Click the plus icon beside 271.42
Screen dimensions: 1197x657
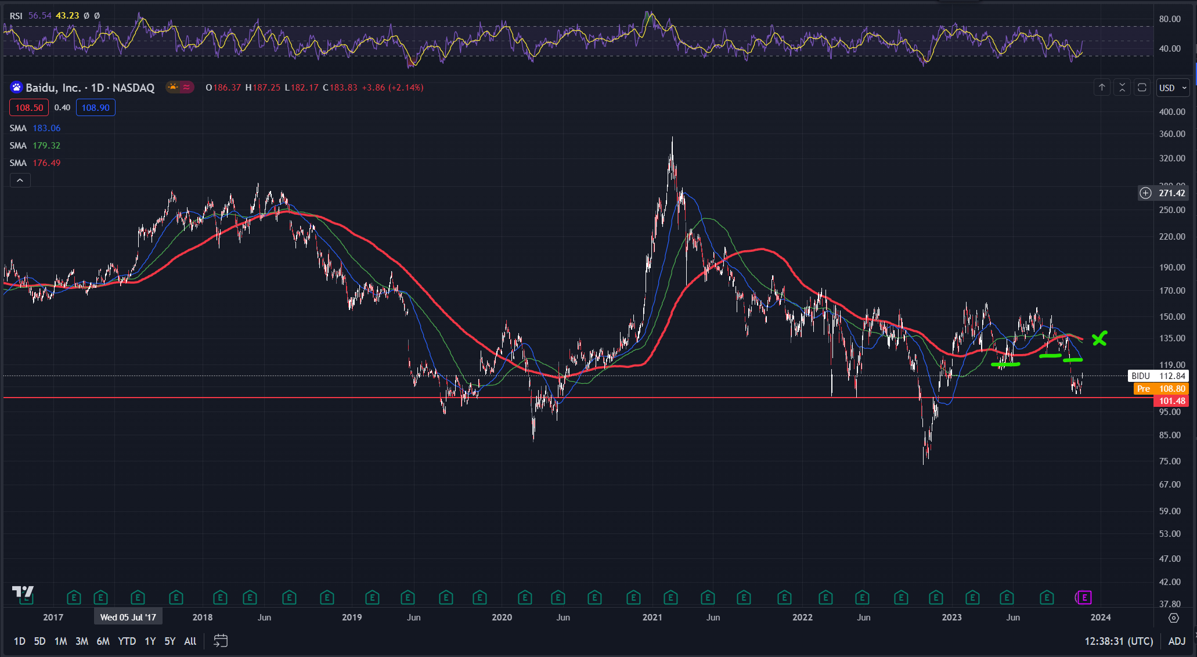(1145, 193)
